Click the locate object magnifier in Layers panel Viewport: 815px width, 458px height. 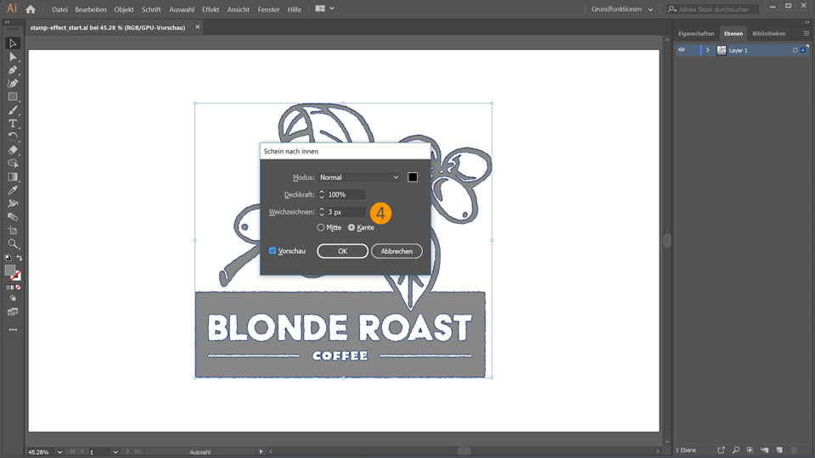pyautogui.click(x=736, y=450)
